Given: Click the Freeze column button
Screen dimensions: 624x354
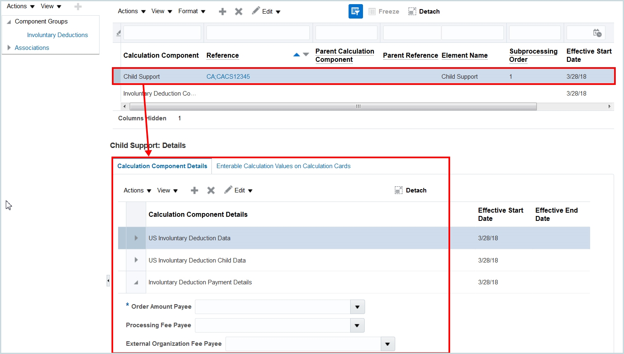Looking at the screenshot, I should 384,12.
